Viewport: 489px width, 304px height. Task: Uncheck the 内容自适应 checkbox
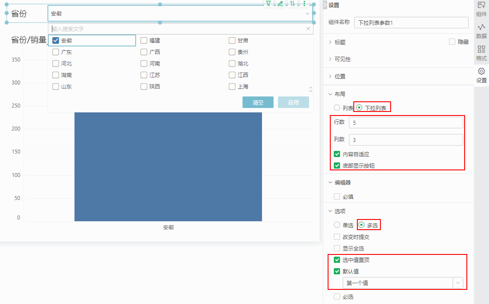337,154
